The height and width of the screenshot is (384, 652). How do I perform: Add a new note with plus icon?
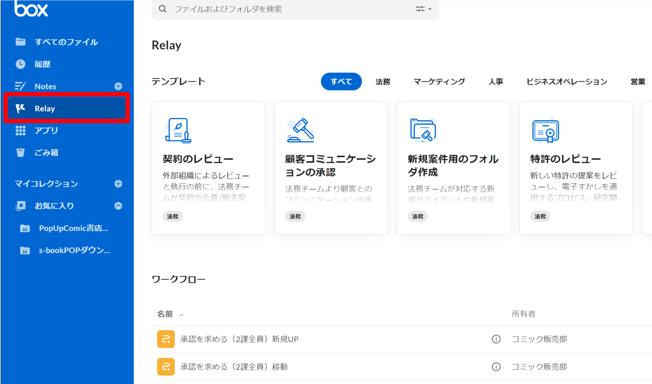[x=118, y=86]
